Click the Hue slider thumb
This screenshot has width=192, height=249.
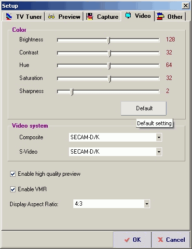click(x=109, y=66)
